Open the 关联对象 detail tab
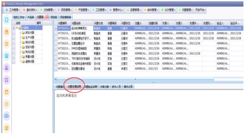The image size is (247, 137). coord(104,87)
